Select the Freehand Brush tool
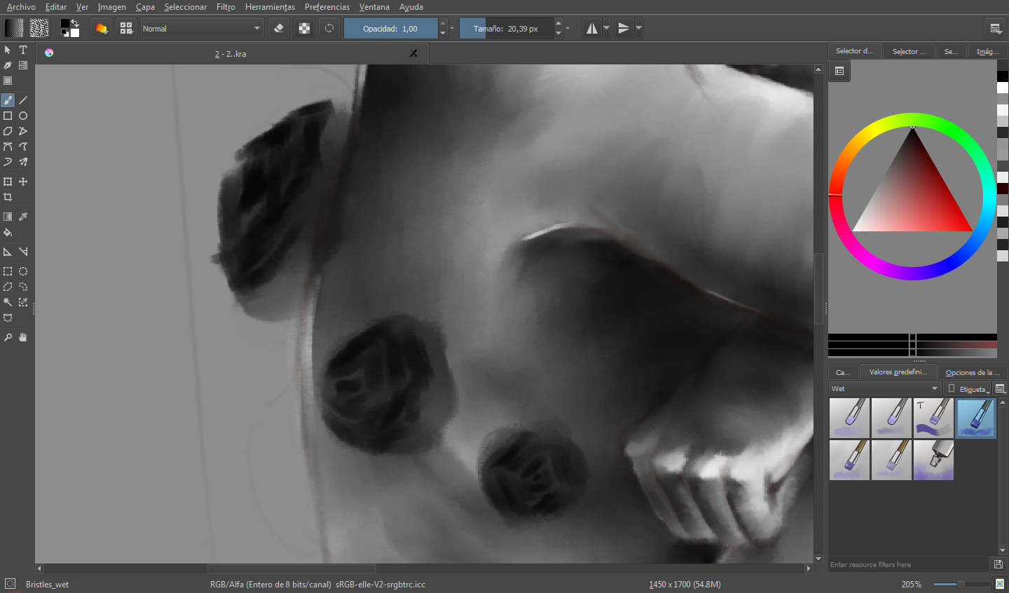1009x593 pixels. [8, 100]
